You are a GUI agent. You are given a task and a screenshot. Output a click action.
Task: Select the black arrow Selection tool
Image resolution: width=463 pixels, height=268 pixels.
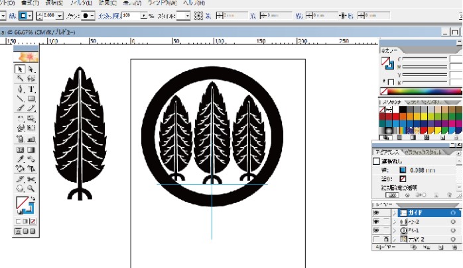tap(20, 69)
